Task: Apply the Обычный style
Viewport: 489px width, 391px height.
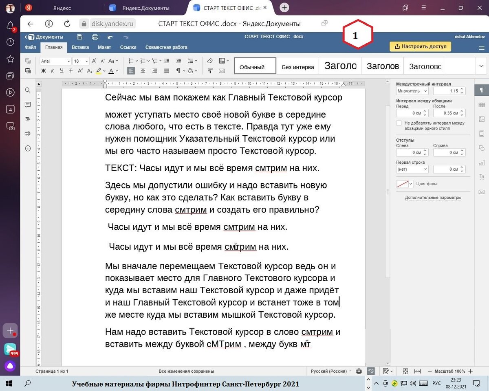Action: click(x=255, y=66)
